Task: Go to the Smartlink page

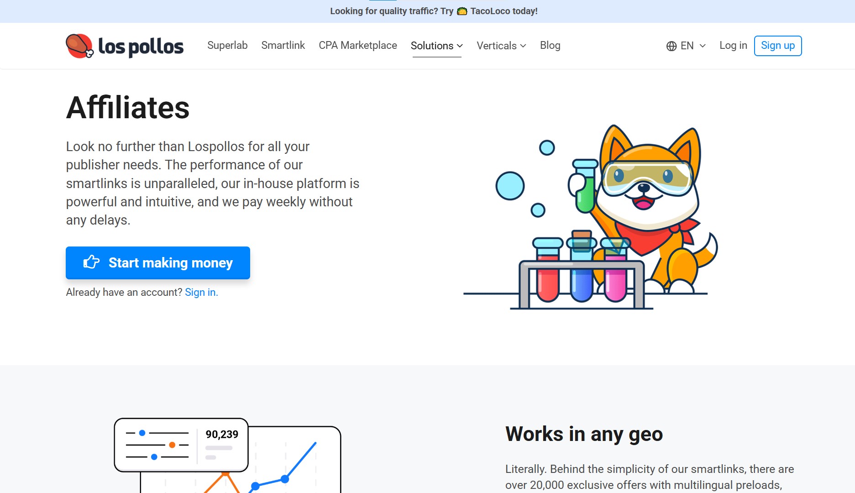Action: [x=283, y=45]
